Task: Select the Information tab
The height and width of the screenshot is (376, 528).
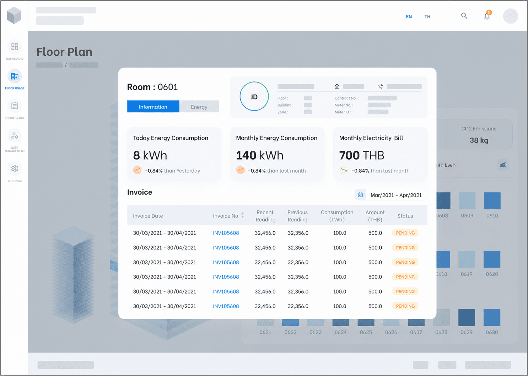Action: 153,107
